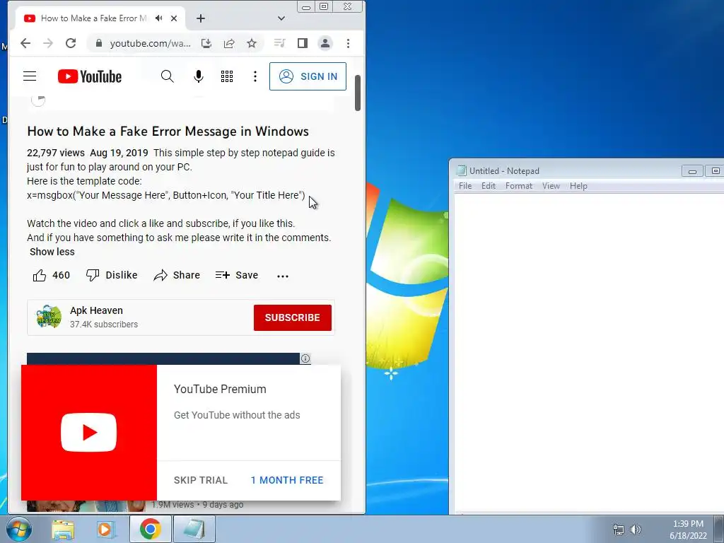
Task: Save the video to a playlist
Action: pyautogui.click(x=237, y=275)
